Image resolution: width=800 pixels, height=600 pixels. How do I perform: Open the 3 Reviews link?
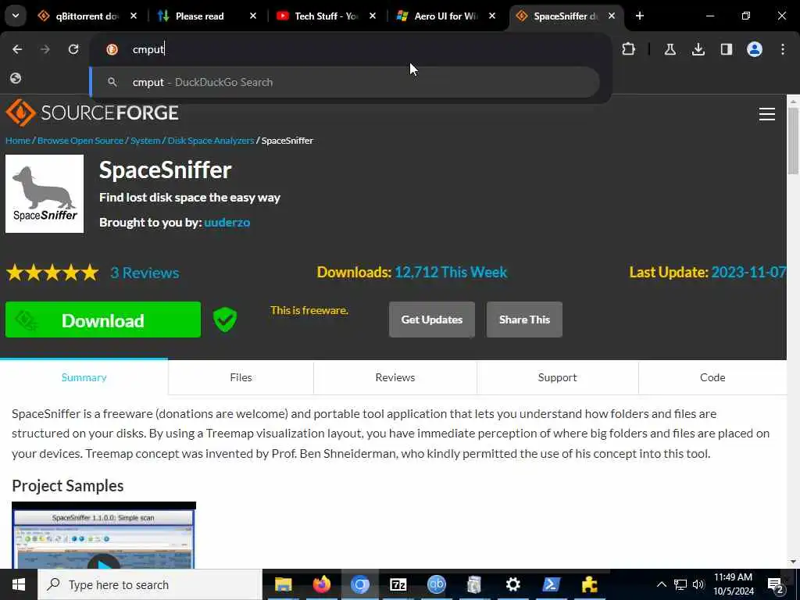tap(145, 273)
